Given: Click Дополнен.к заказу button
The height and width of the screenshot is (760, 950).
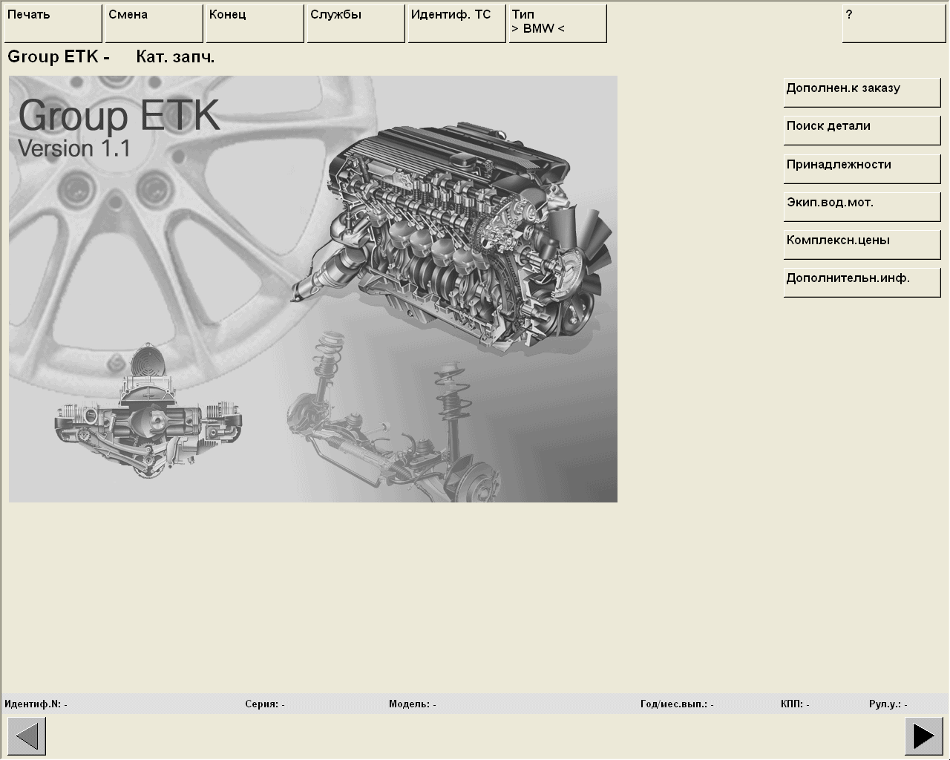Looking at the screenshot, I should [x=862, y=93].
